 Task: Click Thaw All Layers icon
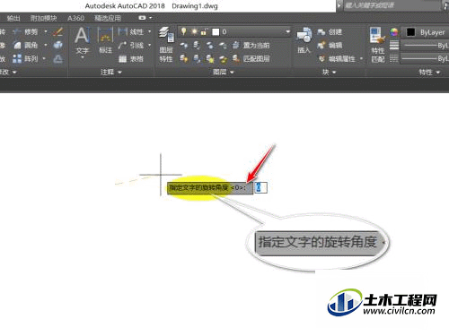click(x=210, y=58)
